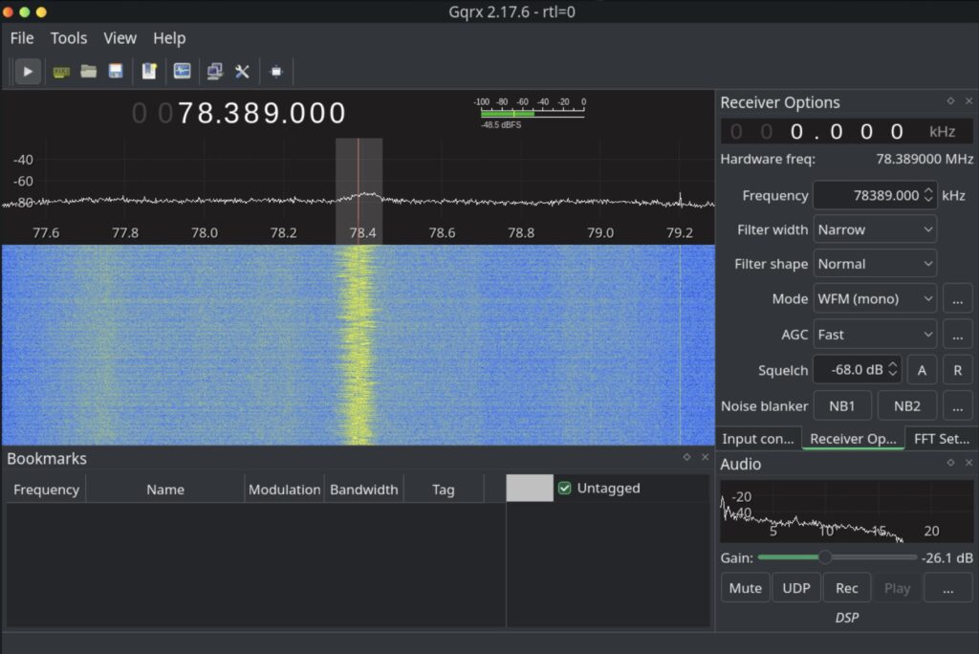Close the Bookmarks panel
This screenshot has width=979, height=654.
[705, 457]
